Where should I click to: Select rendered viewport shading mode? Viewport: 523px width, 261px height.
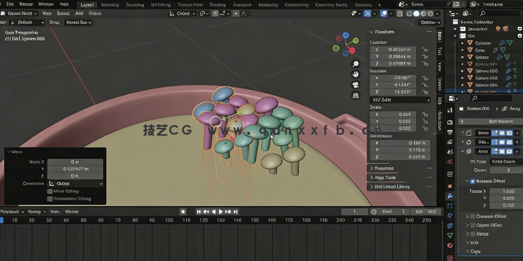coord(430,14)
